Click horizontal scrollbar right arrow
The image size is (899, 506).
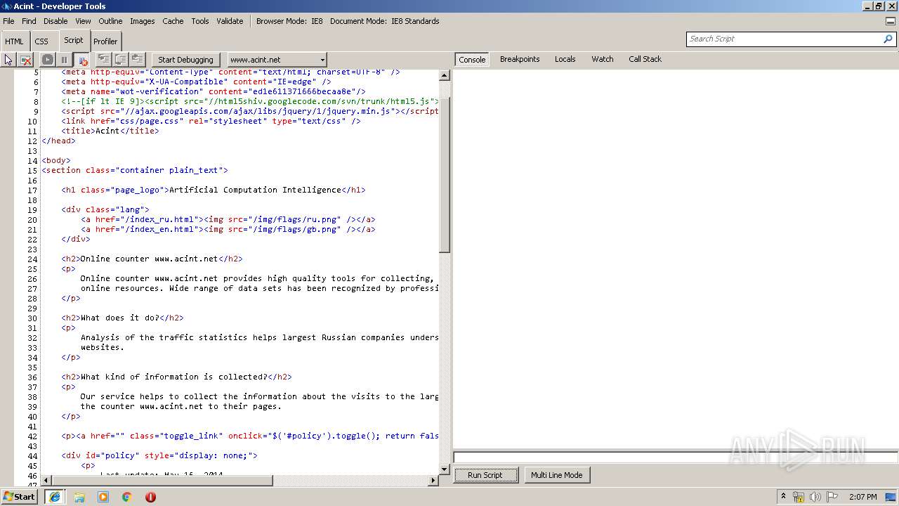point(433,481)
